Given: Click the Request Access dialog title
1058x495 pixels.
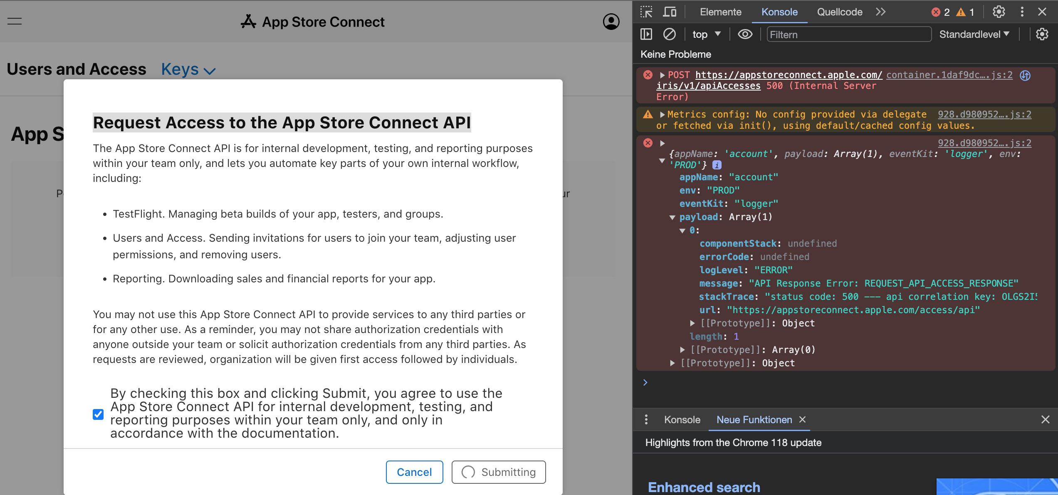Looking at the screenshot, I should [282, 123].
